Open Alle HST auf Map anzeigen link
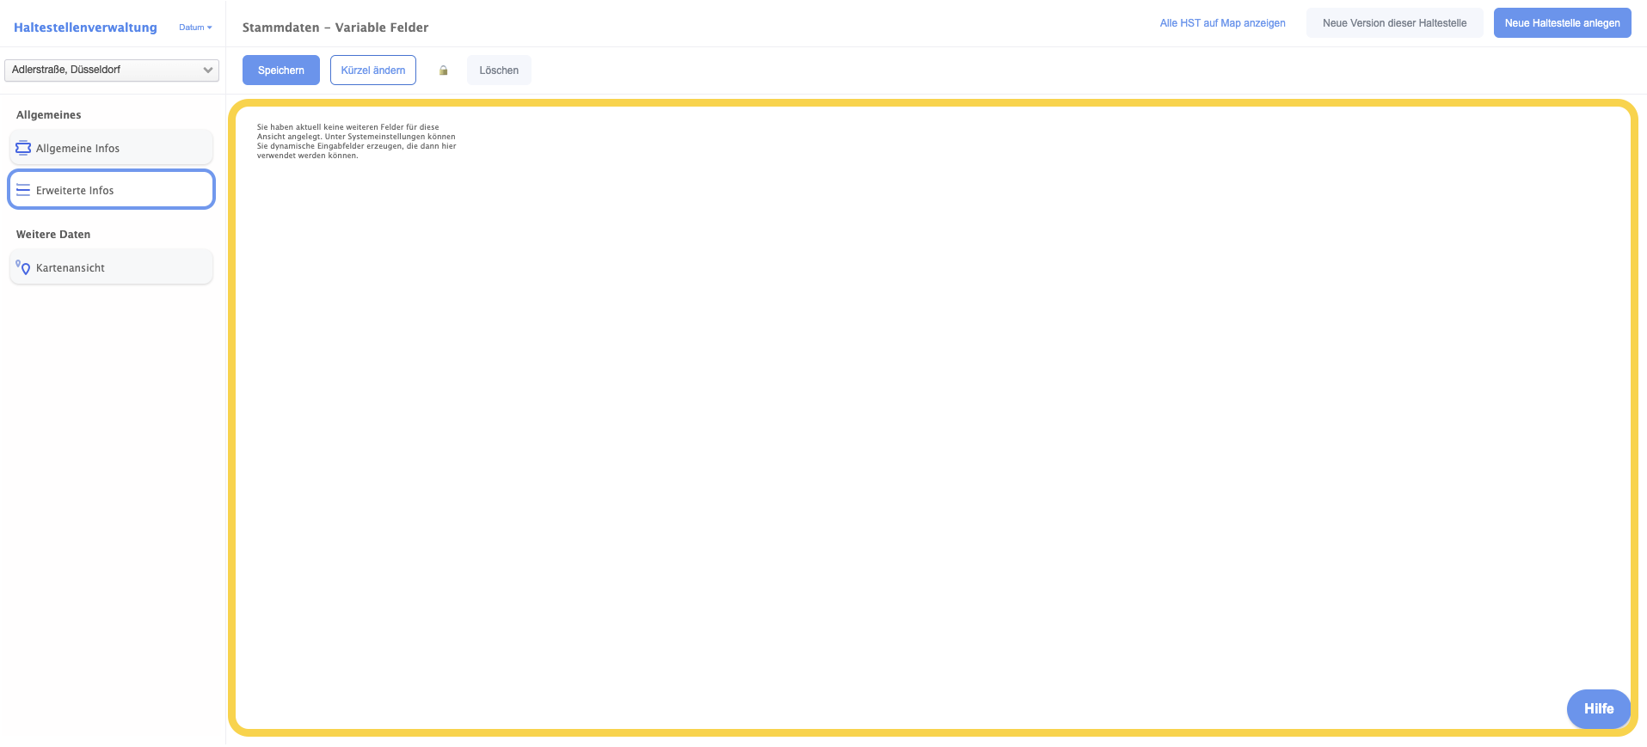Screen dimensions: 1647x747 point(1222,23)
